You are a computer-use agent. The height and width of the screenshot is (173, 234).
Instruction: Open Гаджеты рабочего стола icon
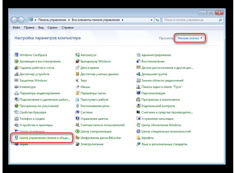click(17, 68)
